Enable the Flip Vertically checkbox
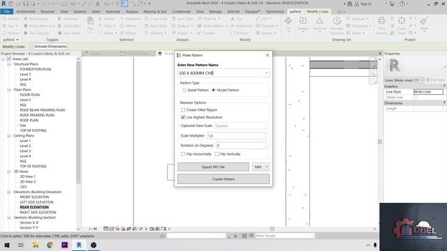This screenshot has width=447, height=251. [x=217, y=154]
